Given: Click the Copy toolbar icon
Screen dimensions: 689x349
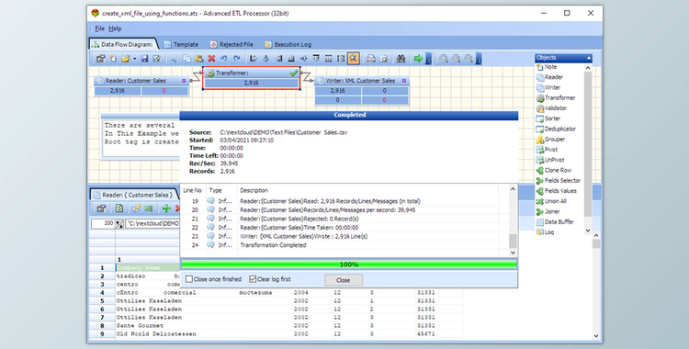Looking at the screenshot, I should 186,59.
